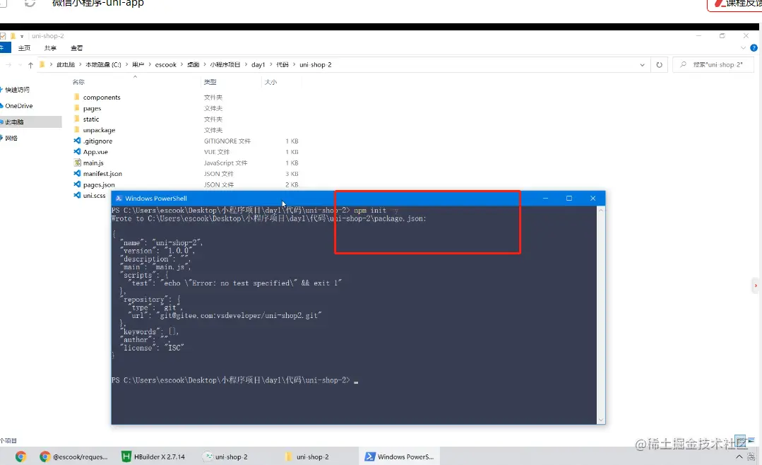Toggle quick access toolbar checkmark icon
762x465 pixels.
coord(3,36)
